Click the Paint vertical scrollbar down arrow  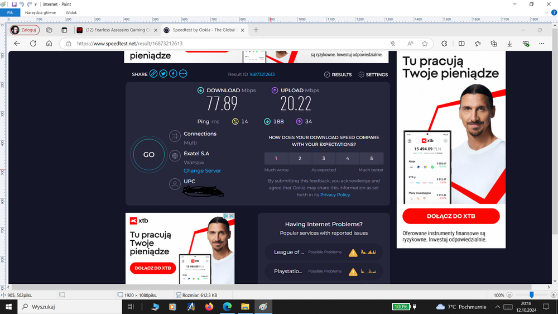(555, 281)
